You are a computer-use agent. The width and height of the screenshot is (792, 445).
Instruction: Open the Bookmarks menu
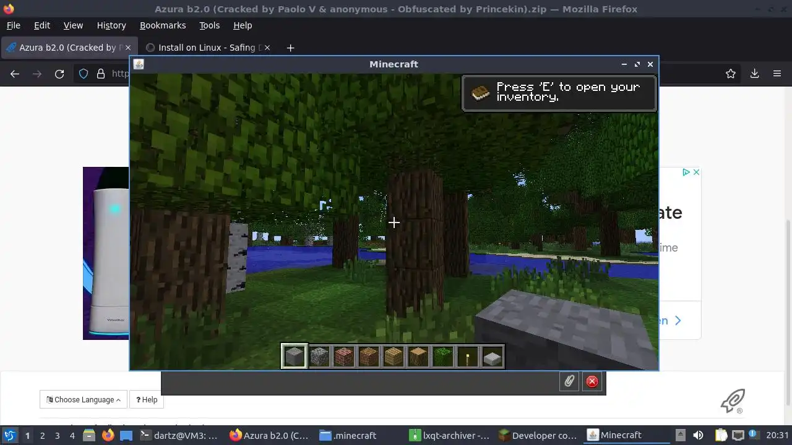pos(163,25)
